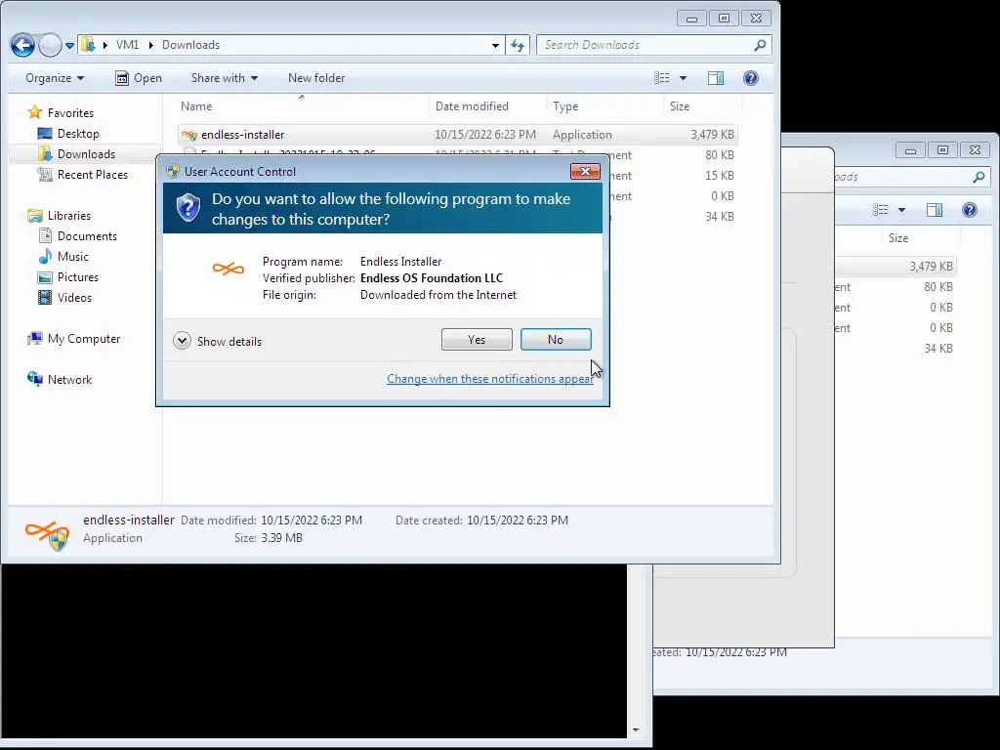Toggle the preview pane in front window

[716, 78]
